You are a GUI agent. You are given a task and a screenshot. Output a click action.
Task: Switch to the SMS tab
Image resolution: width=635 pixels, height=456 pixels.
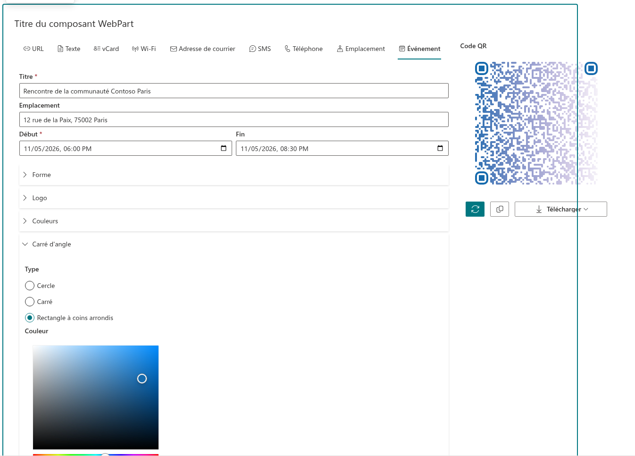point(260,49)
